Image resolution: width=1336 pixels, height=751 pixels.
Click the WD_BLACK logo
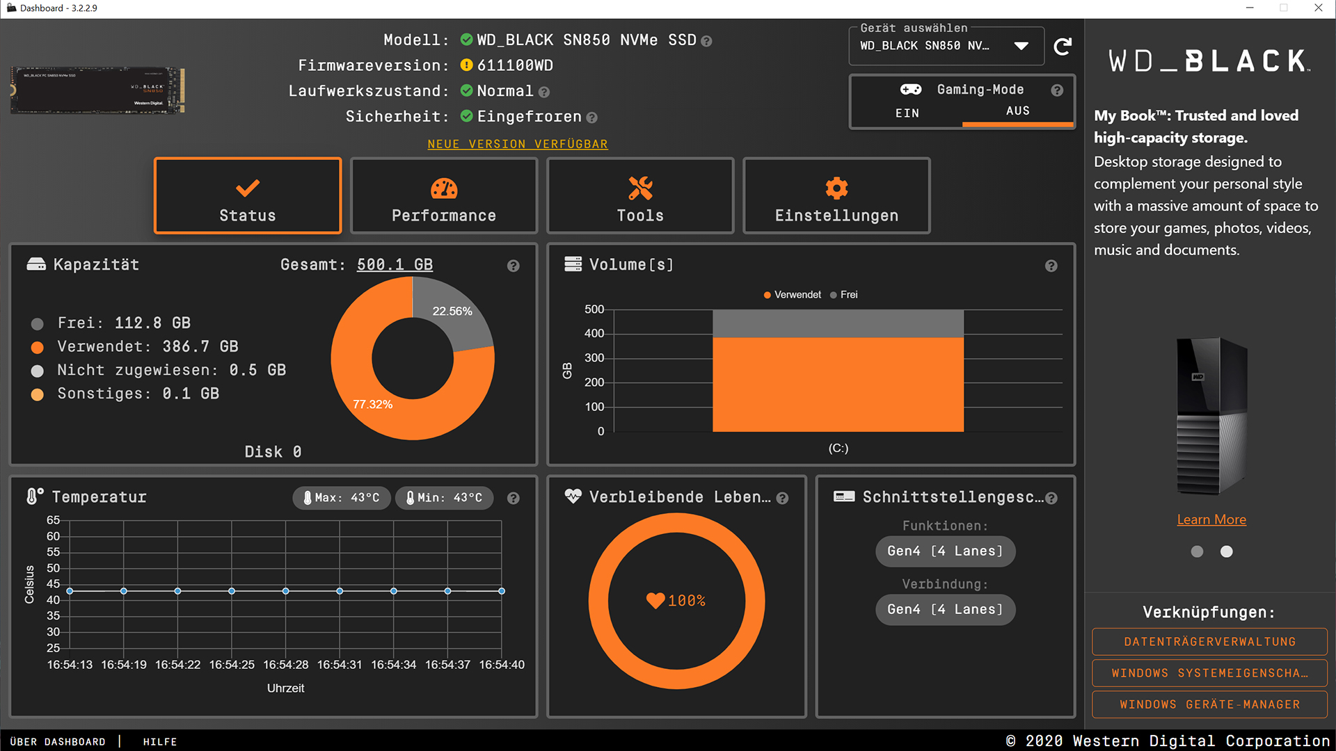click(1209, 61)
